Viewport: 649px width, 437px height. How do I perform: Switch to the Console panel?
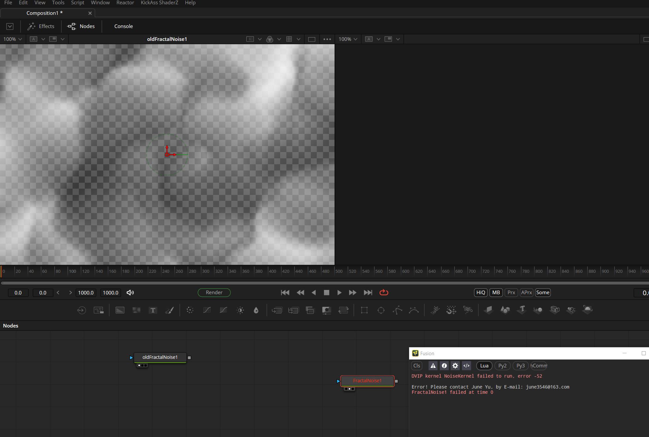point(123,26)
